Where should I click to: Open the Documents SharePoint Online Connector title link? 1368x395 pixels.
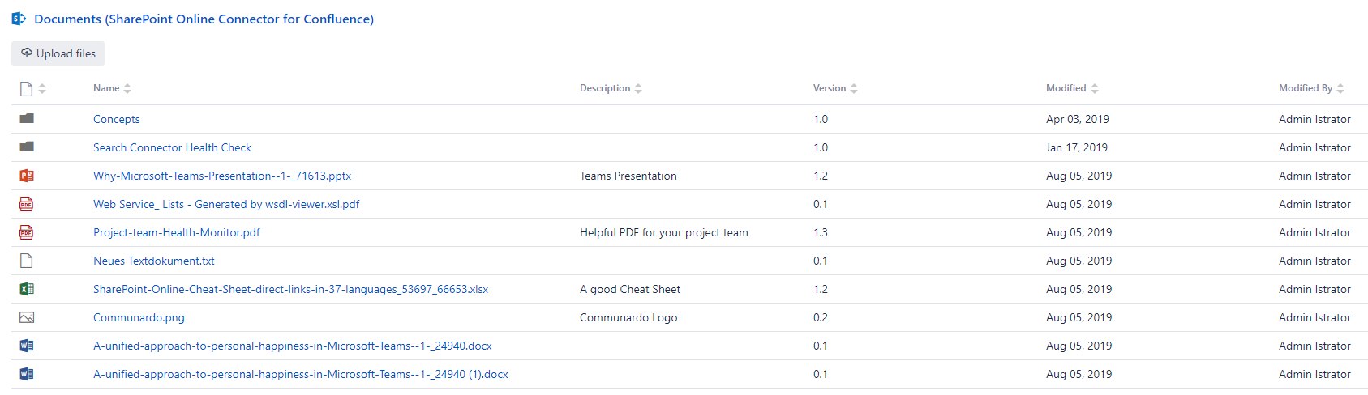pyautogui.click(x=204, y=19)
